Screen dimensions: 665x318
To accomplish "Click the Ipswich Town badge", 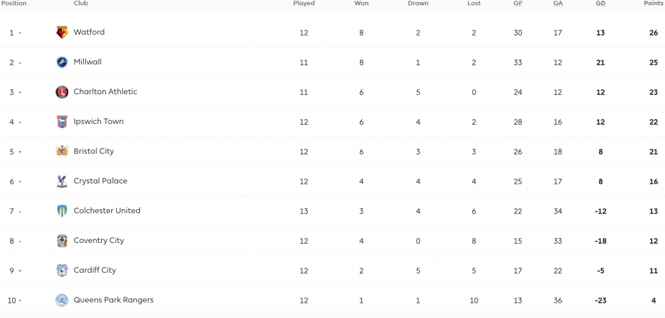I will pyautogui.click(x=62, y=121).
